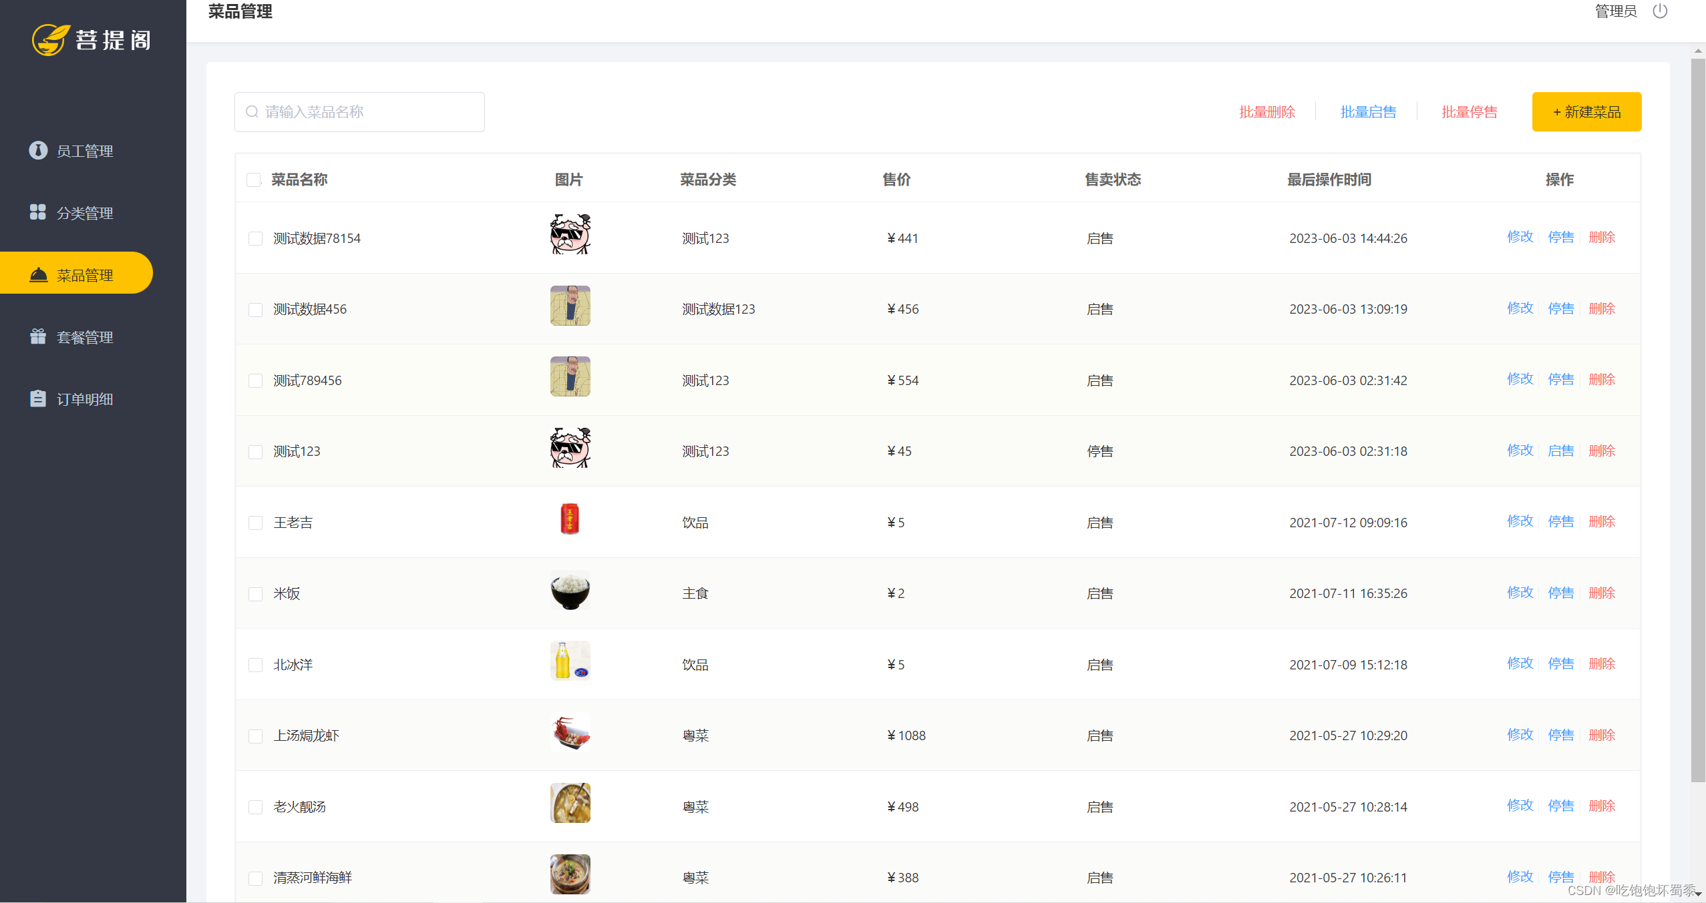The height and width of the screenshot is (903, 1706).
Task: Click the 订单明细 clipboard icon
Action: 38,398
